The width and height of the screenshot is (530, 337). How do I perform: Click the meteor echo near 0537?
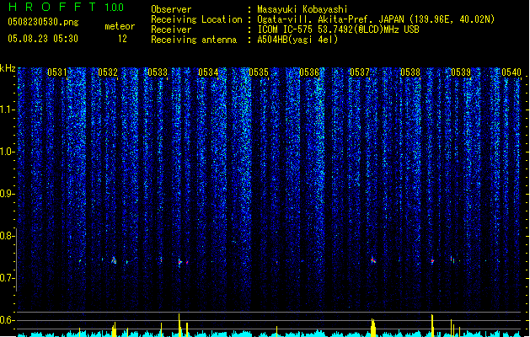372,260
